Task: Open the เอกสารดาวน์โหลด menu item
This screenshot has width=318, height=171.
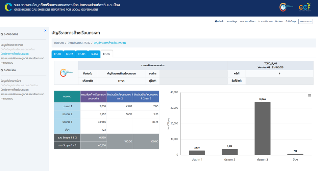Action: pyautogui.click(x=248, y=21)
